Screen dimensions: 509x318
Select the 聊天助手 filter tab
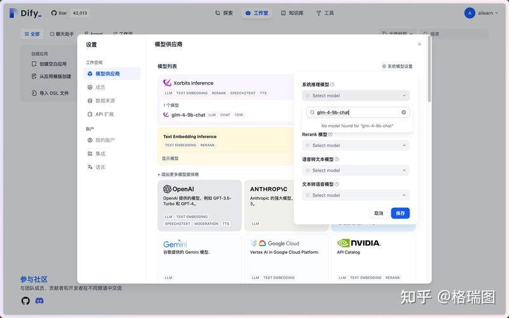click(62, 34)
